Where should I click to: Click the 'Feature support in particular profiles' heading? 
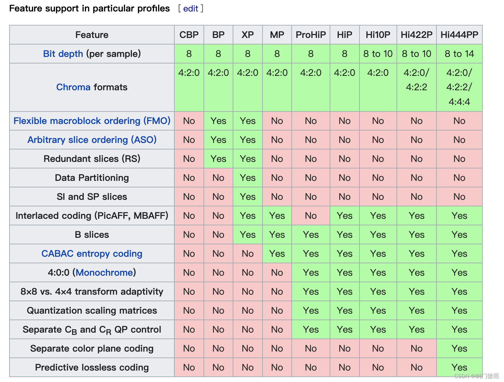tap(89, 9)
